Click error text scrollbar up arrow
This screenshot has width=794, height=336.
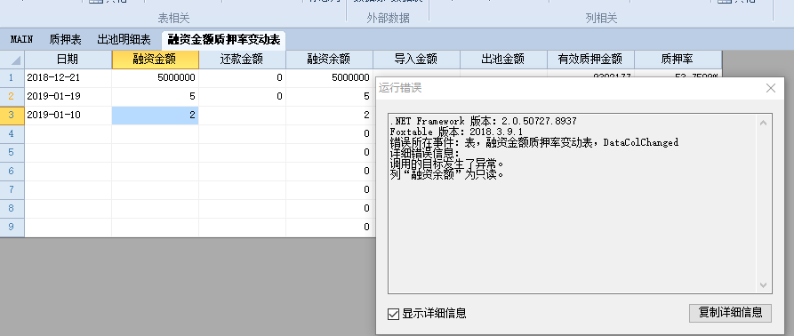(x=764, y=123)
